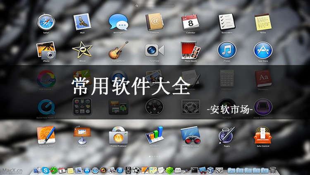Open the Numbers app
Viewport: 310px width, 175px height.
point(155,135)
